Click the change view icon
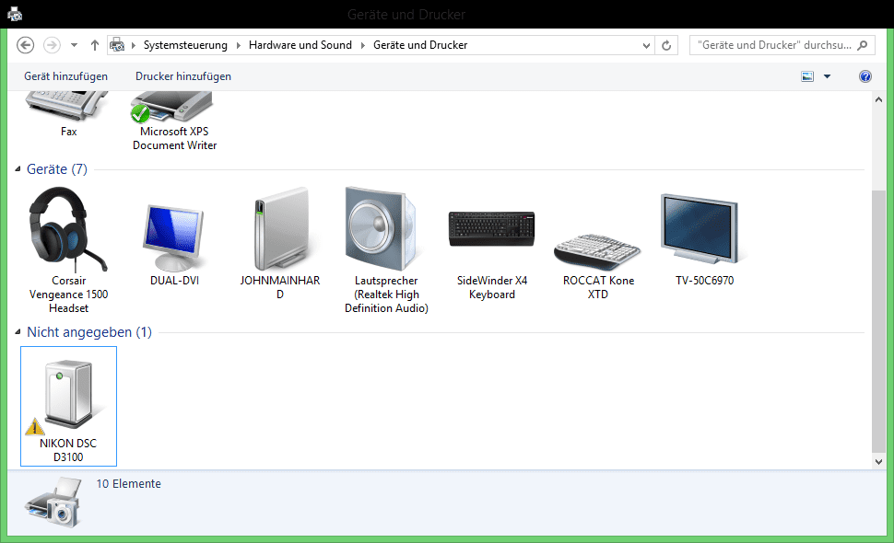Image resolution: width=894 pixels, height=543 pixels. tap(807, 76)
